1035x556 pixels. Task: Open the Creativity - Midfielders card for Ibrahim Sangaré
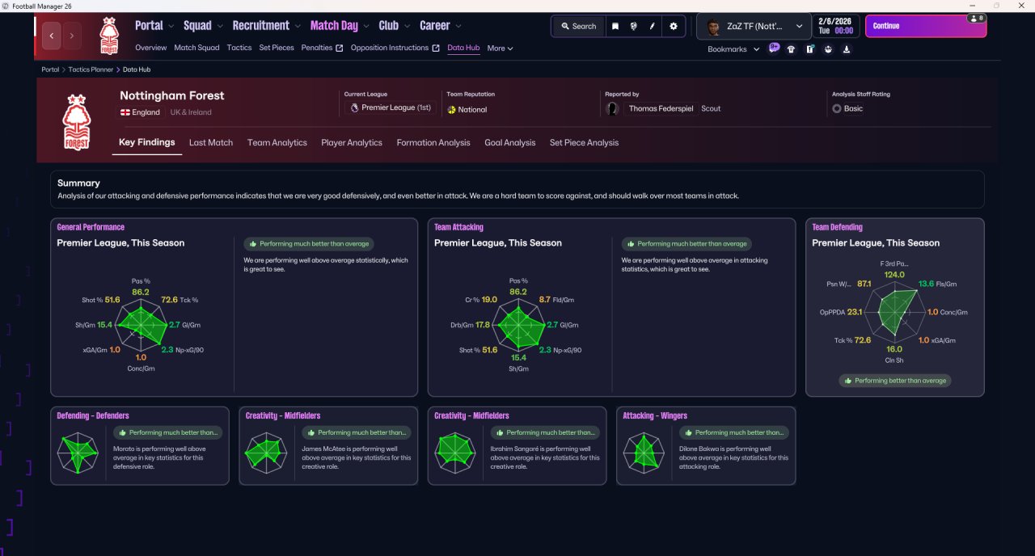pyautogui.click(x=517, y=446)
